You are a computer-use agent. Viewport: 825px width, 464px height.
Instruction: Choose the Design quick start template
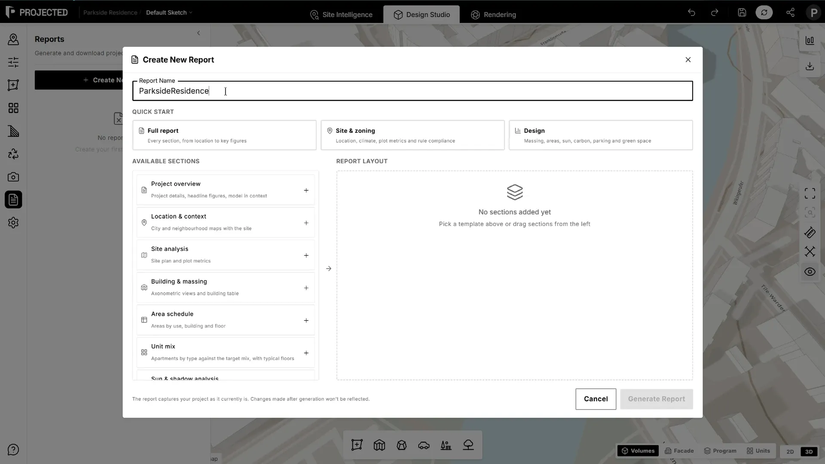601,135
